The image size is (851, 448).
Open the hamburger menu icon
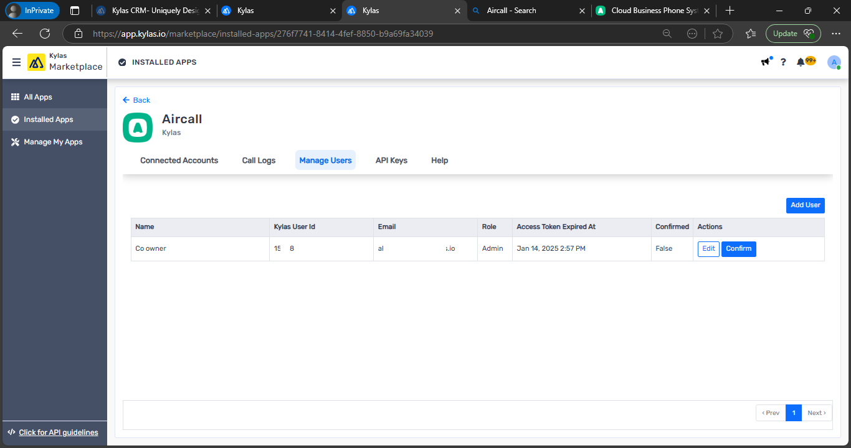coord(16,62)
